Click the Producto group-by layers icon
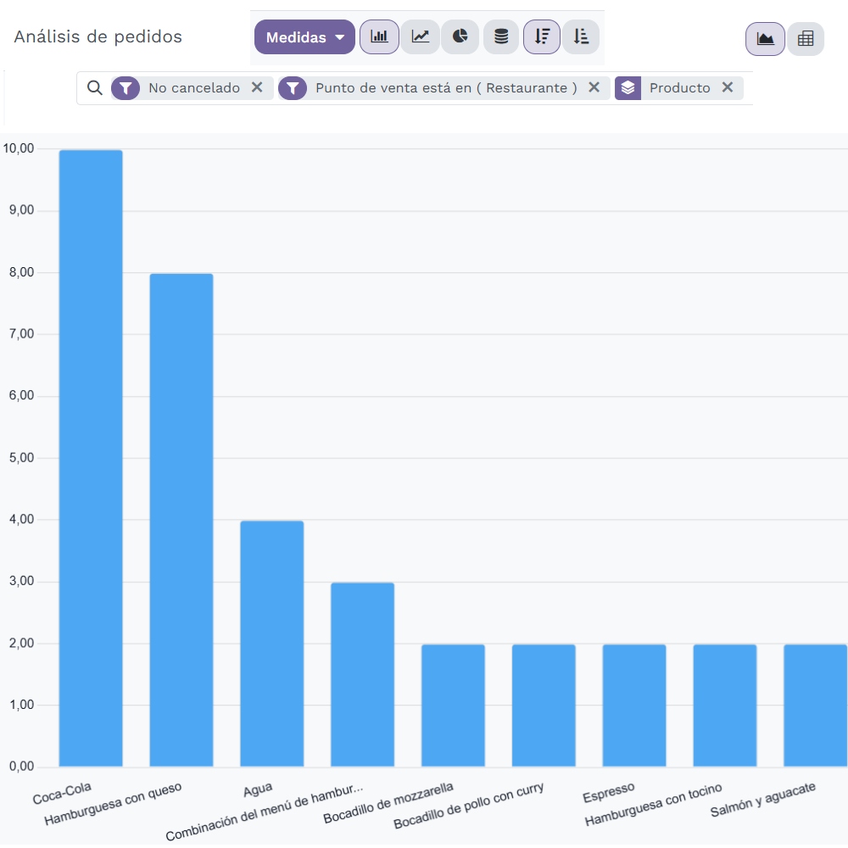Image resolution: width=848 pixels, height=848 pixels. point(628,88)
